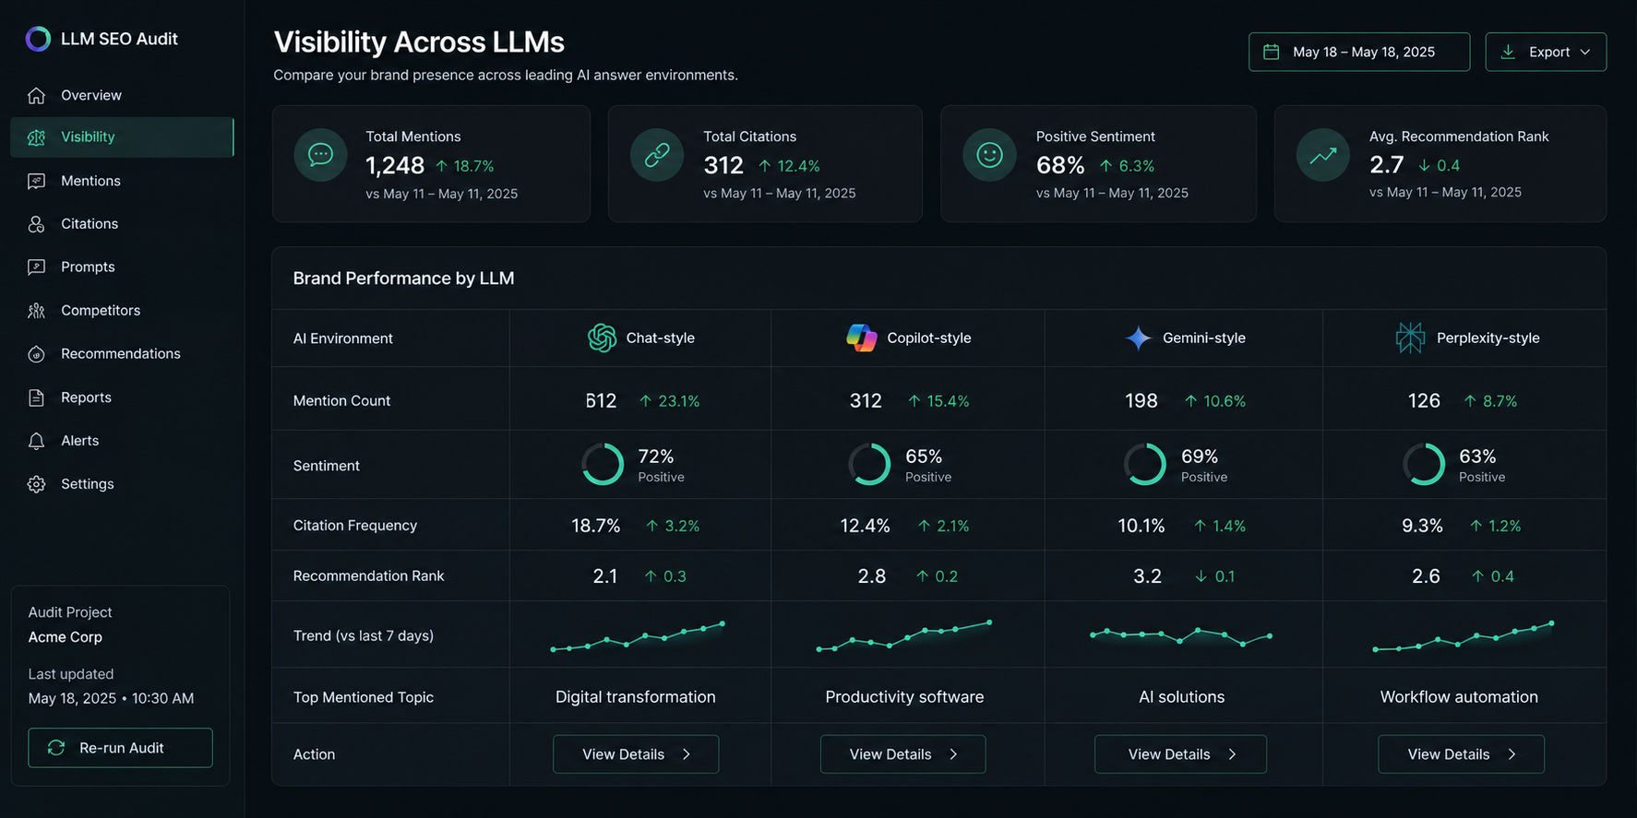The width and height of the screenshot is (1637, 818).
Task: Click the Citations sidebar icon
Action: 36,224
